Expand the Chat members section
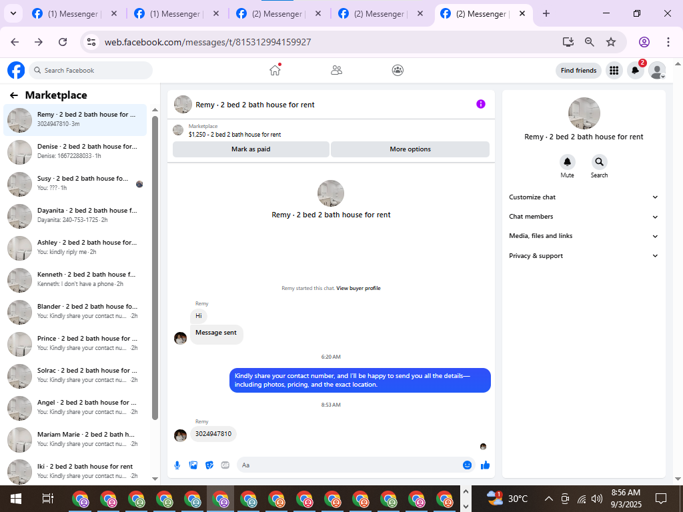The height and width of the screenshot is (512, 683). pyautogui.click(x=584, y=217)
